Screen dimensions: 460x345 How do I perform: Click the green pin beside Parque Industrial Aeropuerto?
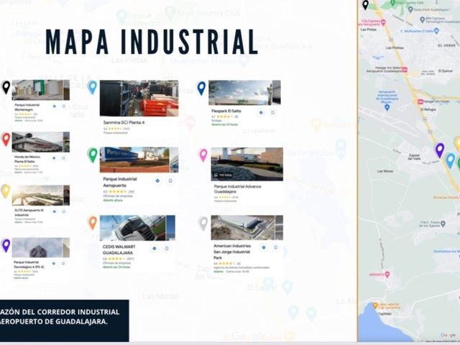coord(93,155)
